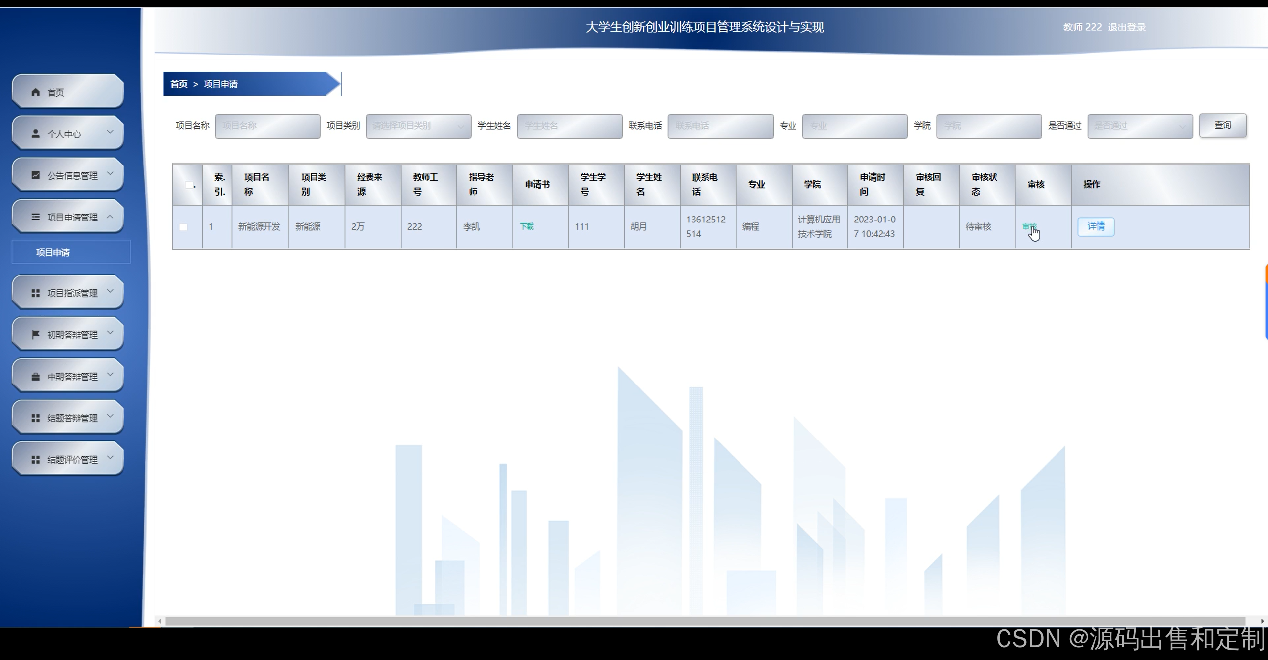Open the 是否通过 dropdown filter
The height and width of the screenshot is (660, 1268).
click(1140, 126)
